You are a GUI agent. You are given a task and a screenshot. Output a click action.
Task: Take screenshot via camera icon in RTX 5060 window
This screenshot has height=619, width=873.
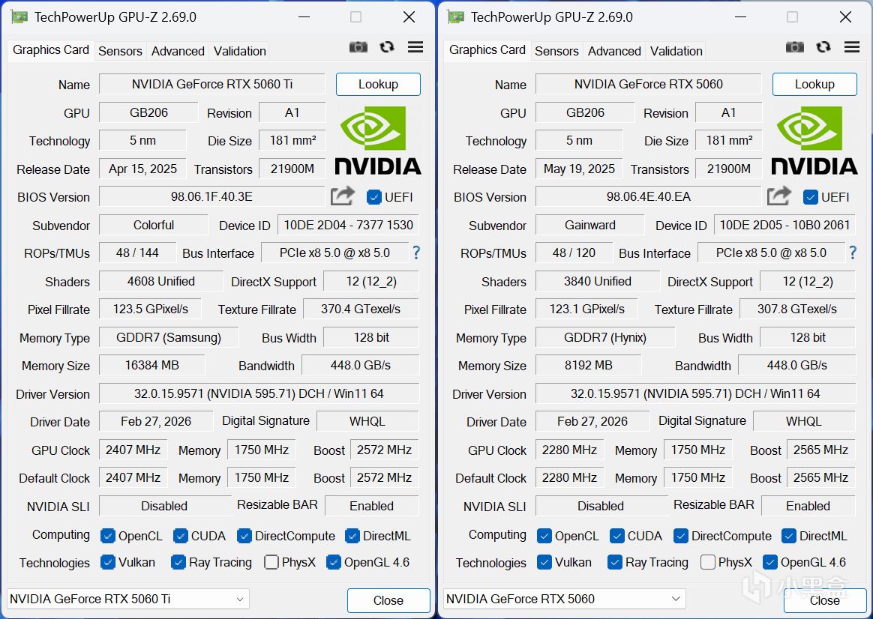[x=795, y=47]
